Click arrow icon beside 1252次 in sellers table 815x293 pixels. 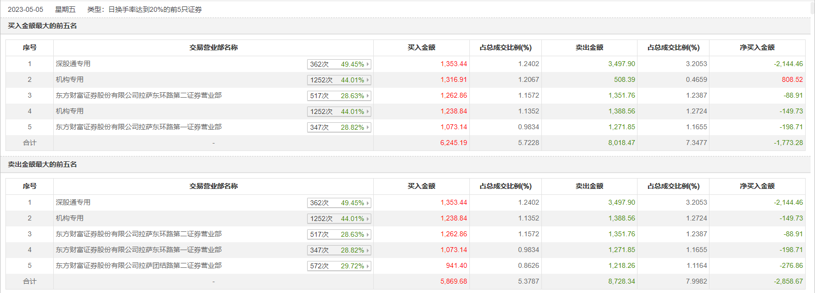(x=368, y=219)
